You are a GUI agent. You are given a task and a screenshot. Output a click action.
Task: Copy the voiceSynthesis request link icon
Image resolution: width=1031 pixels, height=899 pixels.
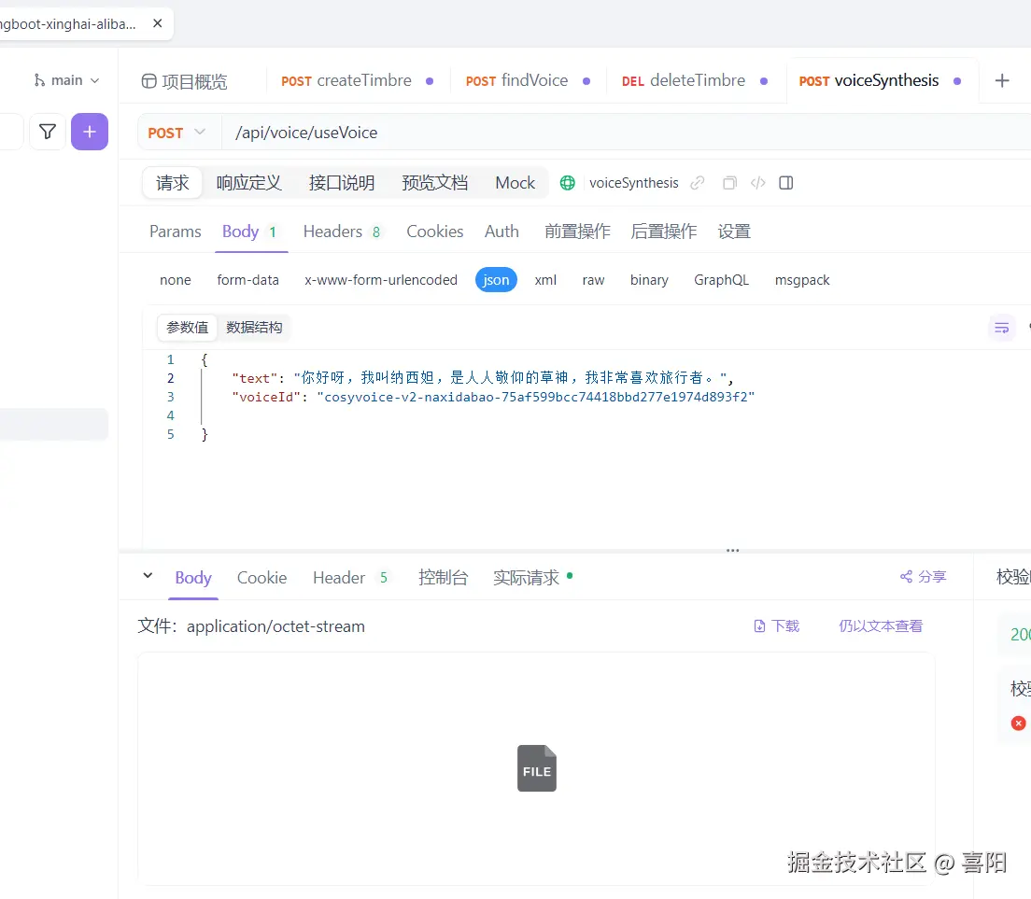click(x=697, y=182)
